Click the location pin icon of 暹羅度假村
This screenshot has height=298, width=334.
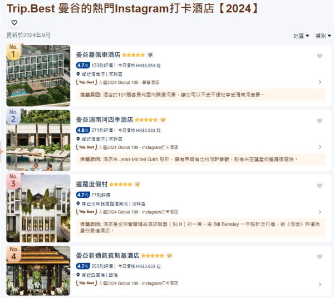78,203
